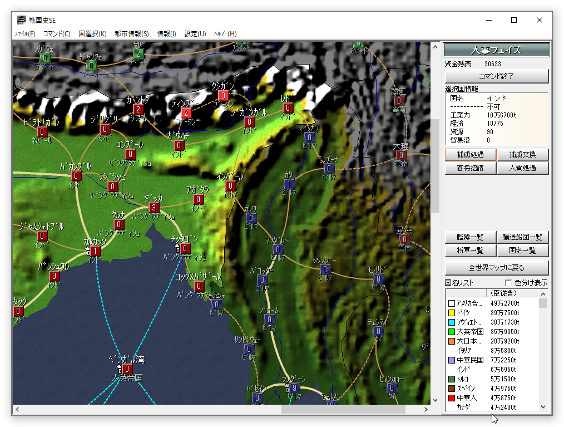Viewport: 564px width, 427px height.
Task: Open the 国選択(K) menu
Action: click(92, 34)
